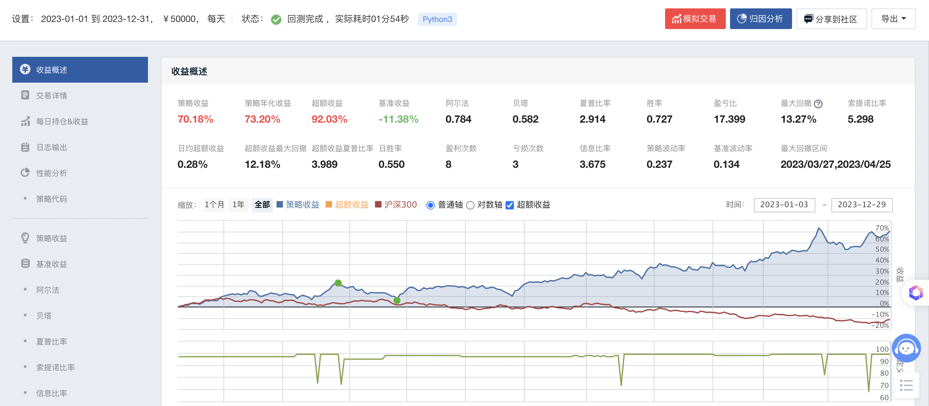This screenshot has width=929, height=406.
Task: Open the floating list menu icon
Action: point(906,385)
